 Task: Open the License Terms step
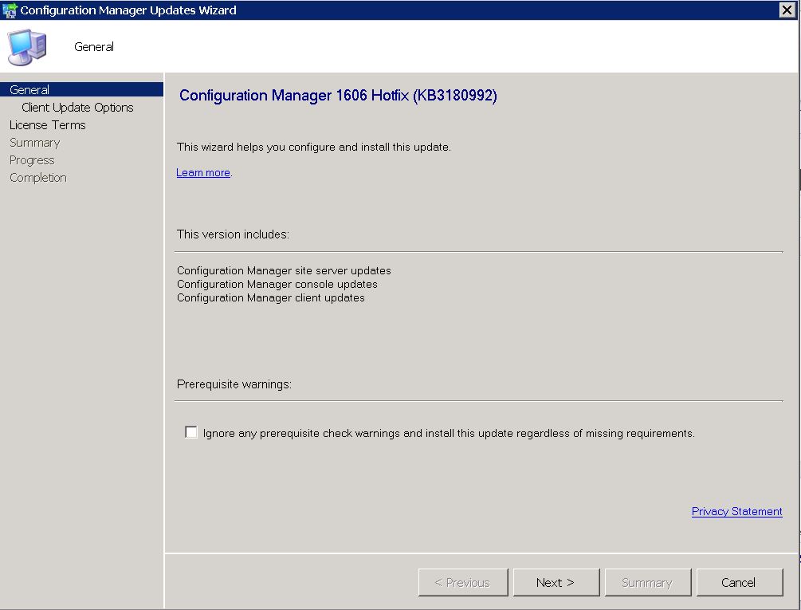[x=48, y=125]
